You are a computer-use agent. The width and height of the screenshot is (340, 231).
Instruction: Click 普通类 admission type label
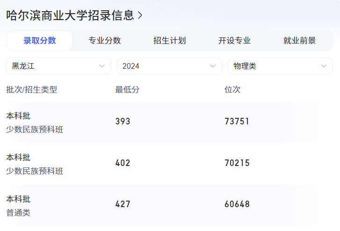pos(18,213)
